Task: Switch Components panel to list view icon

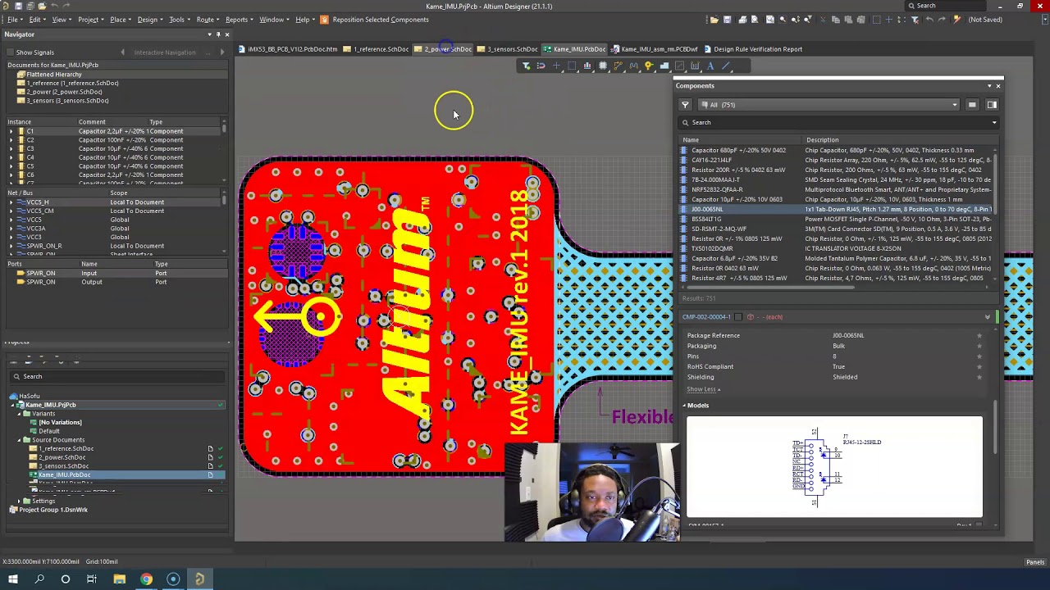Action: point(972,105)
